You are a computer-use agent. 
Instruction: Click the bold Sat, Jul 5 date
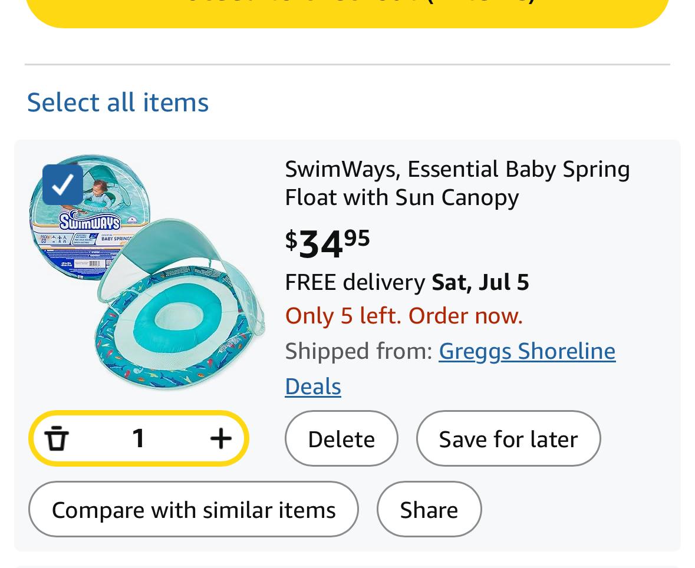pos(480,282)
